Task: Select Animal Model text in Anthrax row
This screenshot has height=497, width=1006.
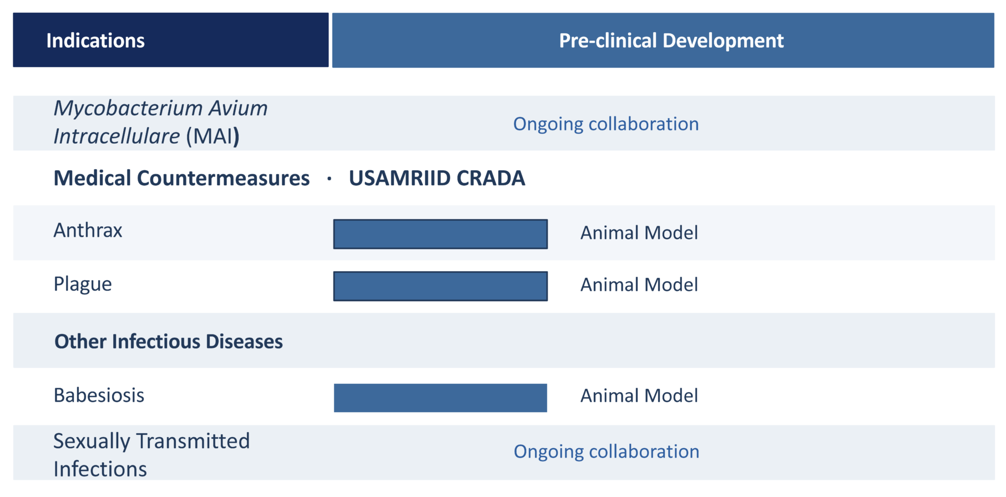Action: [639, 233]
